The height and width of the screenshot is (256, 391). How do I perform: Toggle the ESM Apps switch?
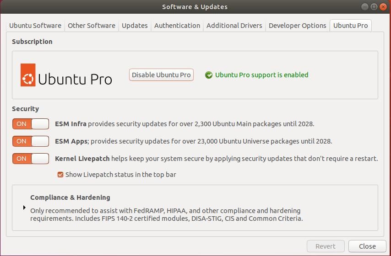click(x=31, y=141)
